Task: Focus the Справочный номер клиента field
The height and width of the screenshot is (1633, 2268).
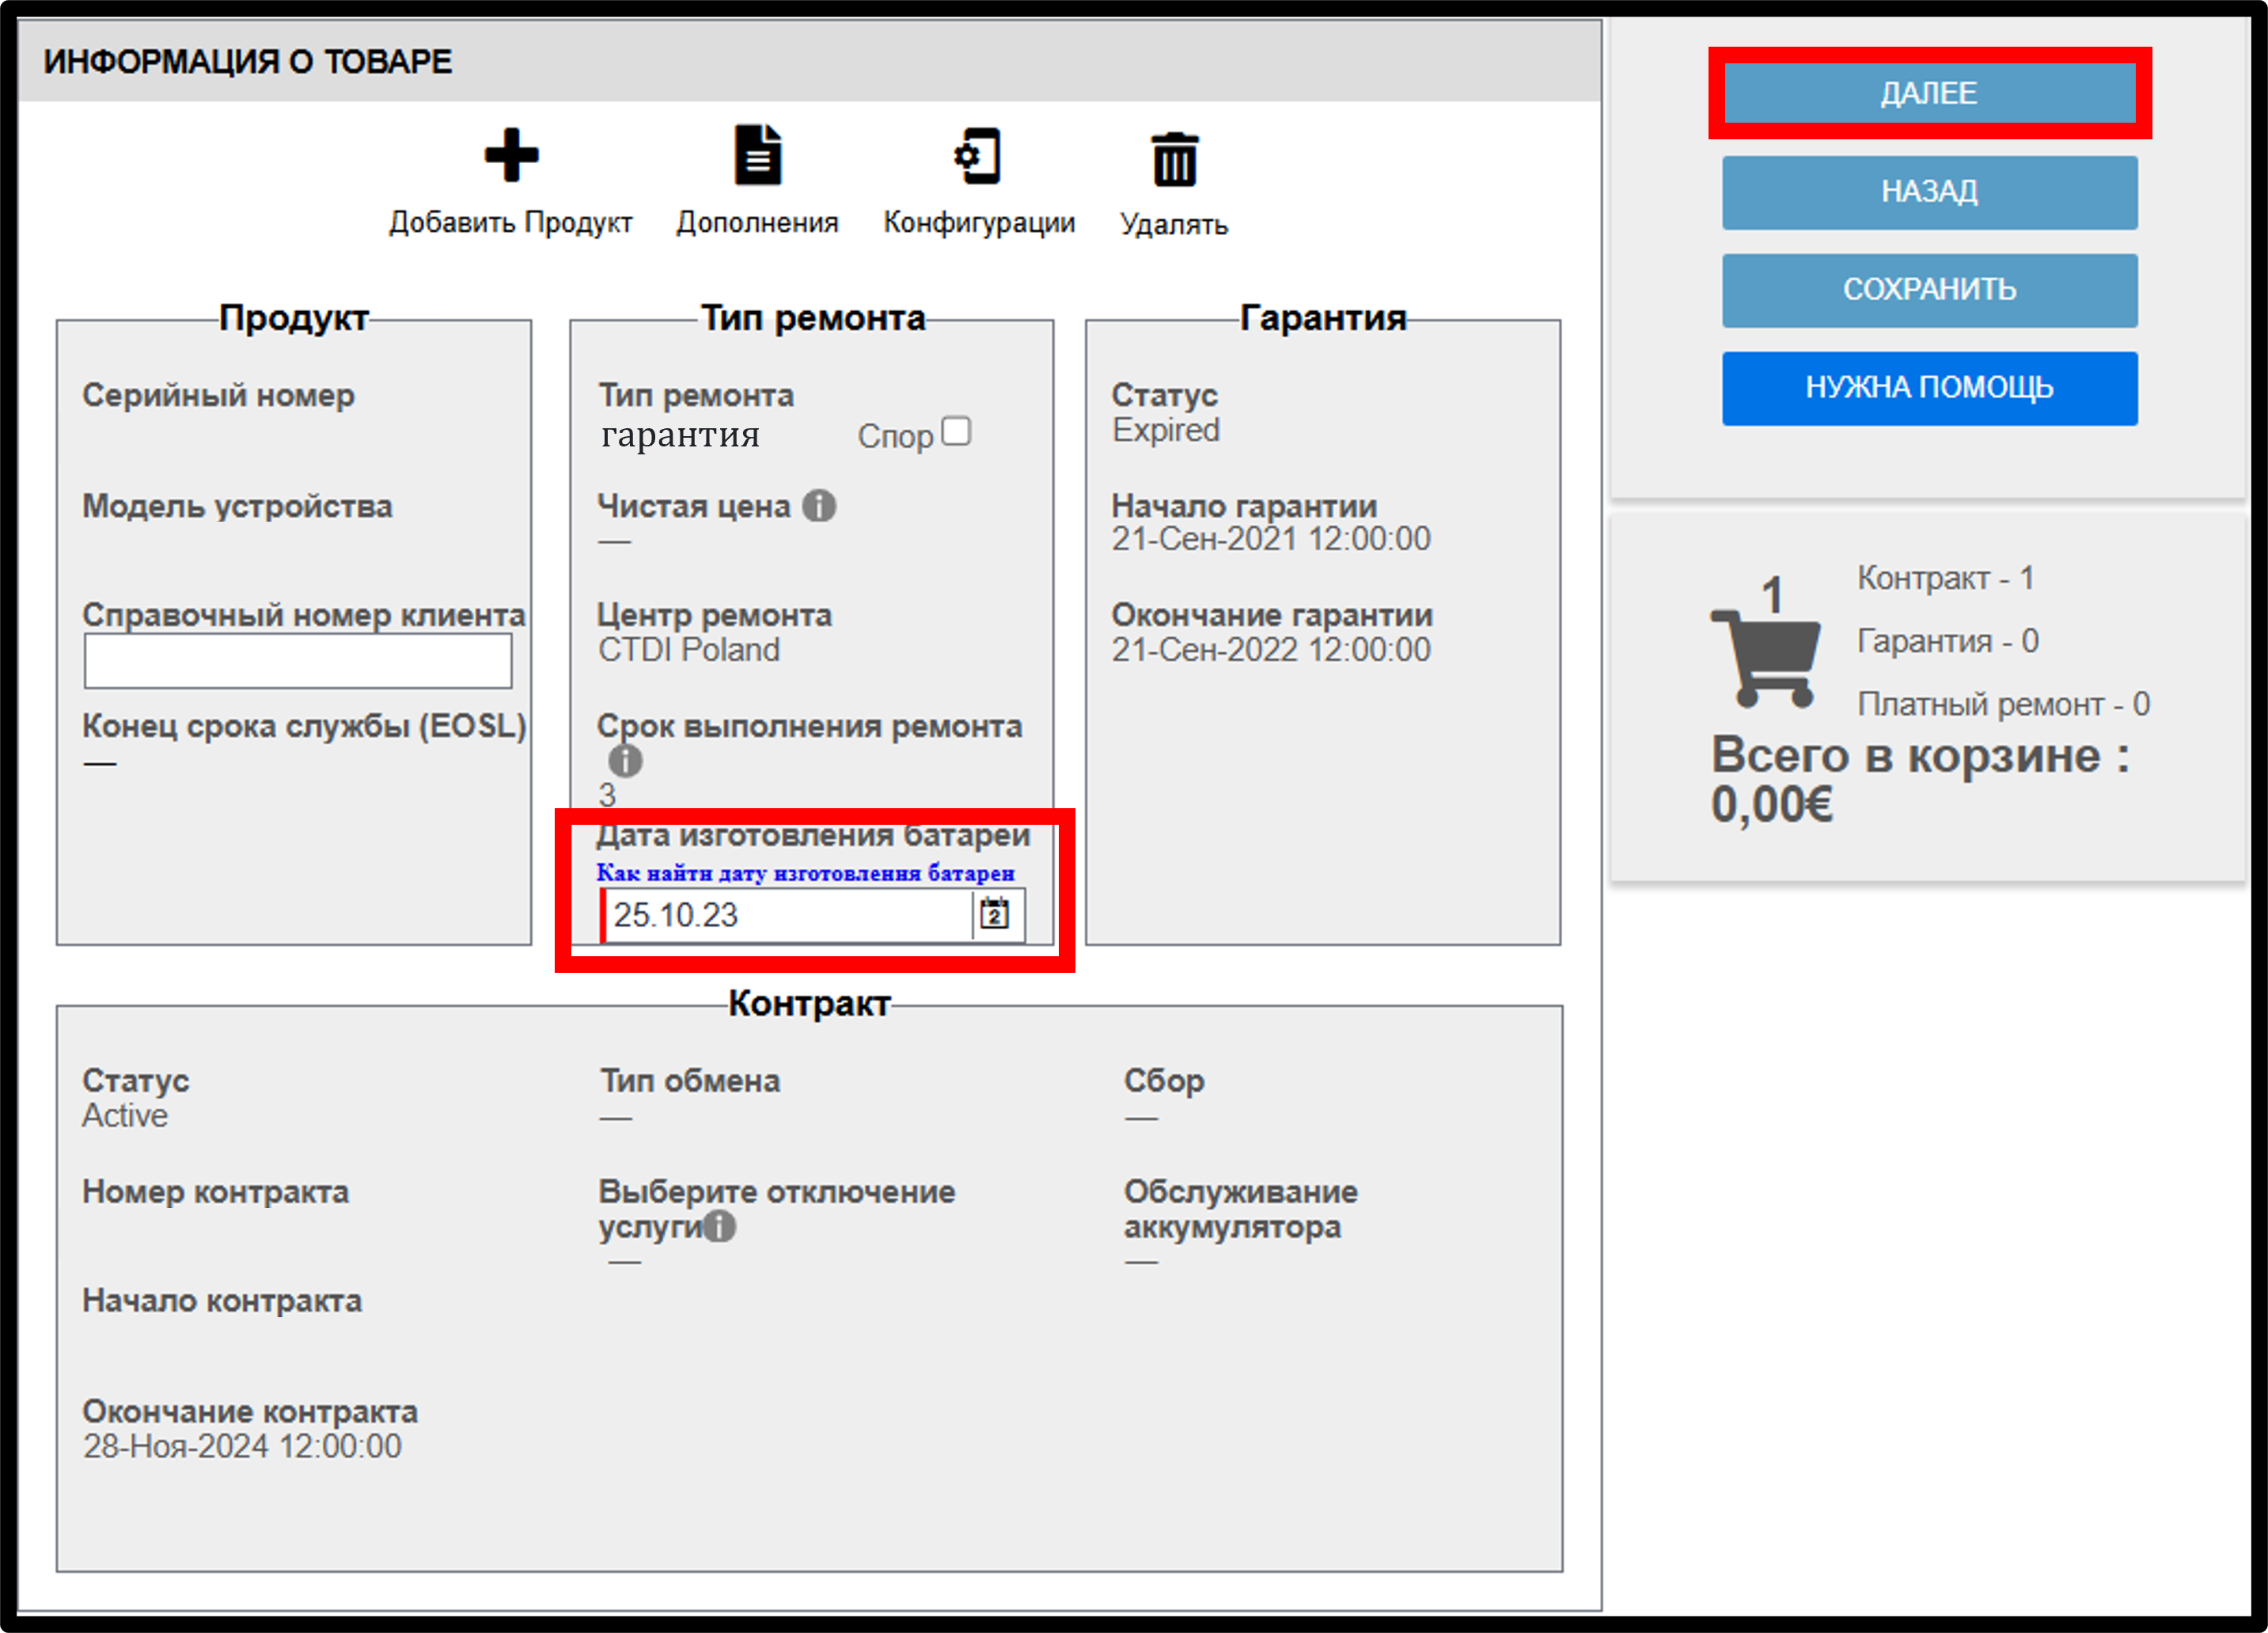Action: (298, 660)
